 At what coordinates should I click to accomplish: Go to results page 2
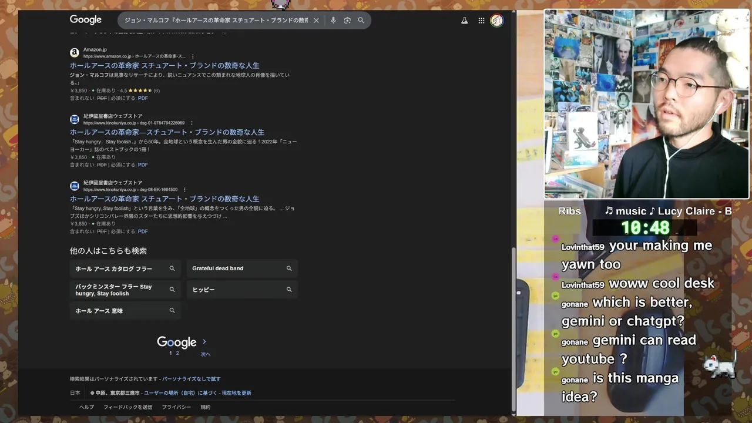click(177, 353)
